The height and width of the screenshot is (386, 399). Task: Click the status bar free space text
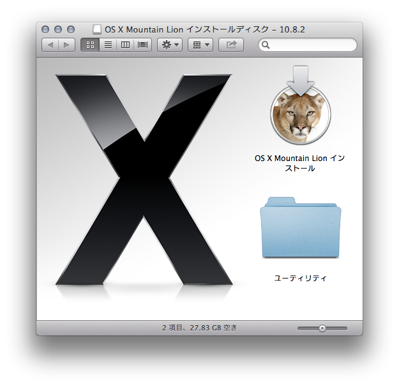[x=199, y=328]
